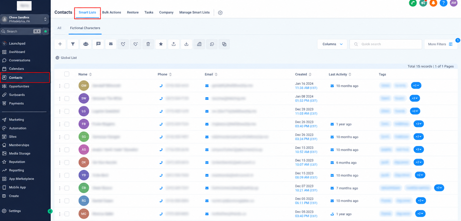This screenshot has width=461, height=221.
Task: Select the All smart list tab
Action: coord(59,28)
